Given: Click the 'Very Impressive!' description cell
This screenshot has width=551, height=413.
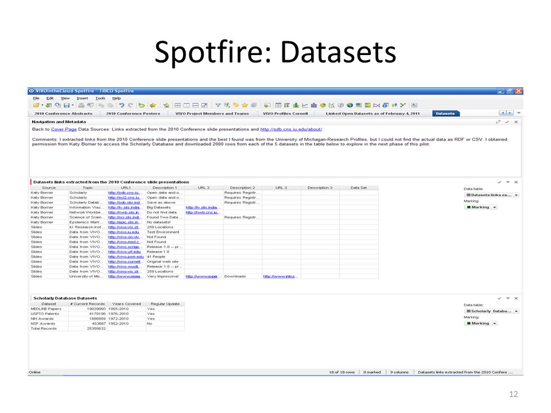Looking at the screenshot, I should click(165, 276).
